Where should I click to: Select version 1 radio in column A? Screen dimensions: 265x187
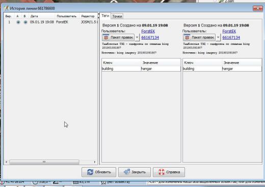[x=18, y=22]
